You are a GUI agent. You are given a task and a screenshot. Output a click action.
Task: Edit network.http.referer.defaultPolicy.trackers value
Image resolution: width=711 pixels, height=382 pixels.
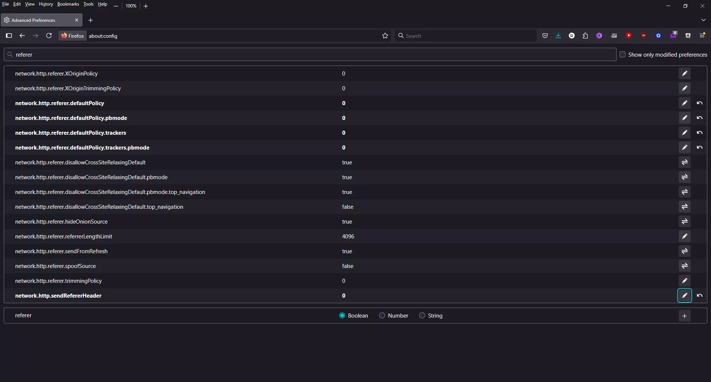[684, 133]
